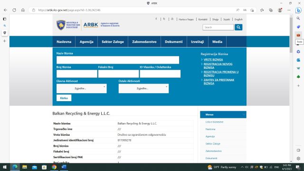This screenshot has width=304, height=171.
Task: Focus the Naziv Biznisa input field
Action: (118, 60)
